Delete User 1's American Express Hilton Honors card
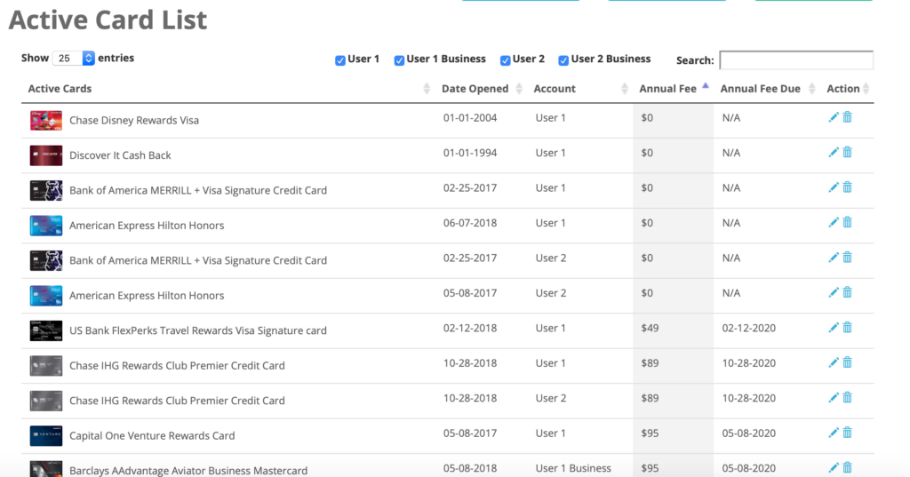The image size is (910, 477). click(847, 222)
